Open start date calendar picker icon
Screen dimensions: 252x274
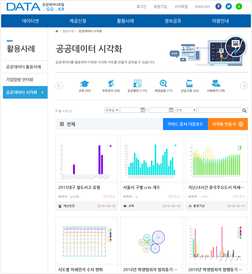[x=142, y=110]
